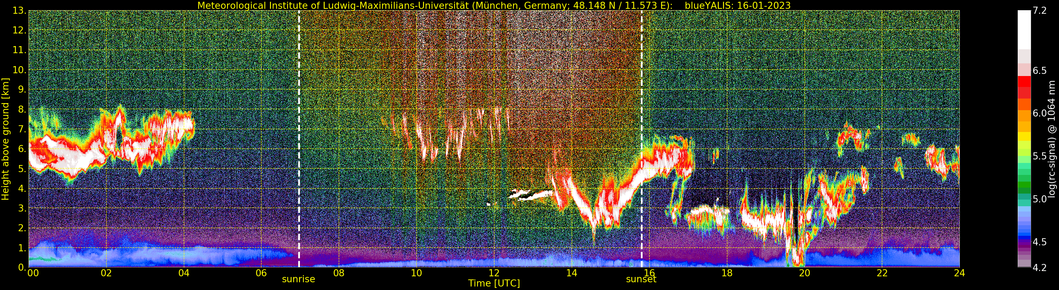
Task: Click the '12.' height tick label
Action: coord(20,30)
